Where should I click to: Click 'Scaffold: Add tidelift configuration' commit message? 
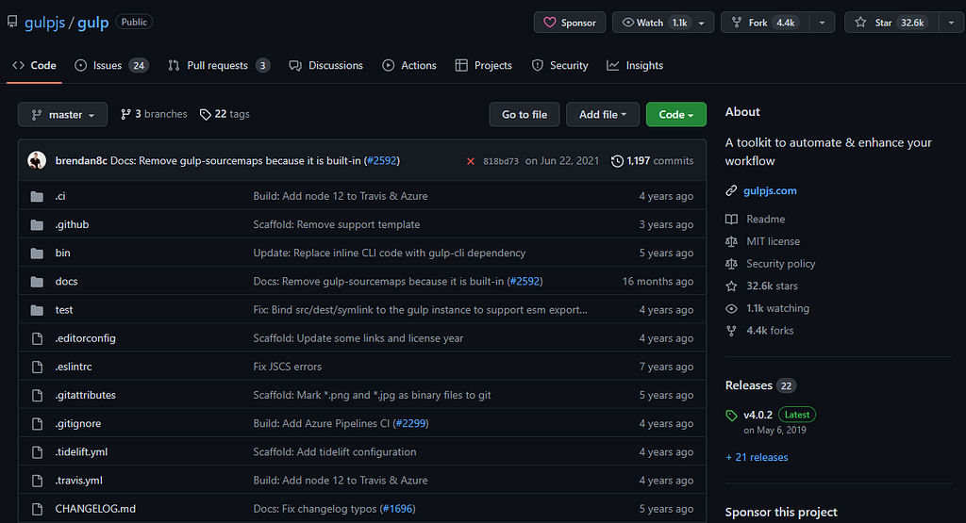tap(335, 451)
